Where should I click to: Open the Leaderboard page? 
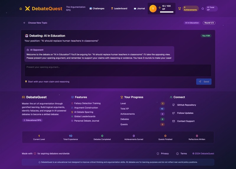tap(119, 9)
